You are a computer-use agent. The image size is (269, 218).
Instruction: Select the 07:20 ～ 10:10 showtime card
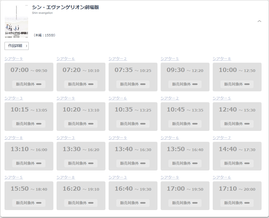click(x=81, y=77)
